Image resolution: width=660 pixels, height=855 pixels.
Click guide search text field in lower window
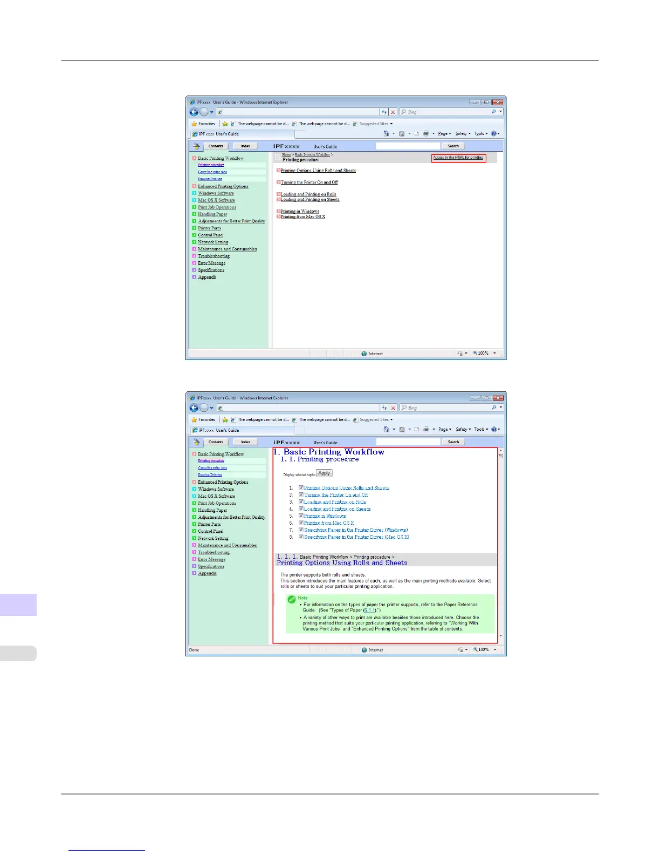coord(408,442)
